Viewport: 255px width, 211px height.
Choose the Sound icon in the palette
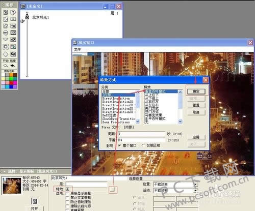(13, 40)
